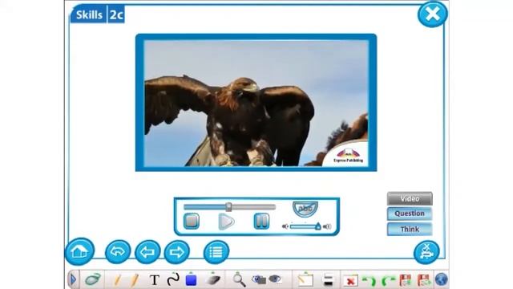Click the eye with camera capture tool

tap(259, 279)
